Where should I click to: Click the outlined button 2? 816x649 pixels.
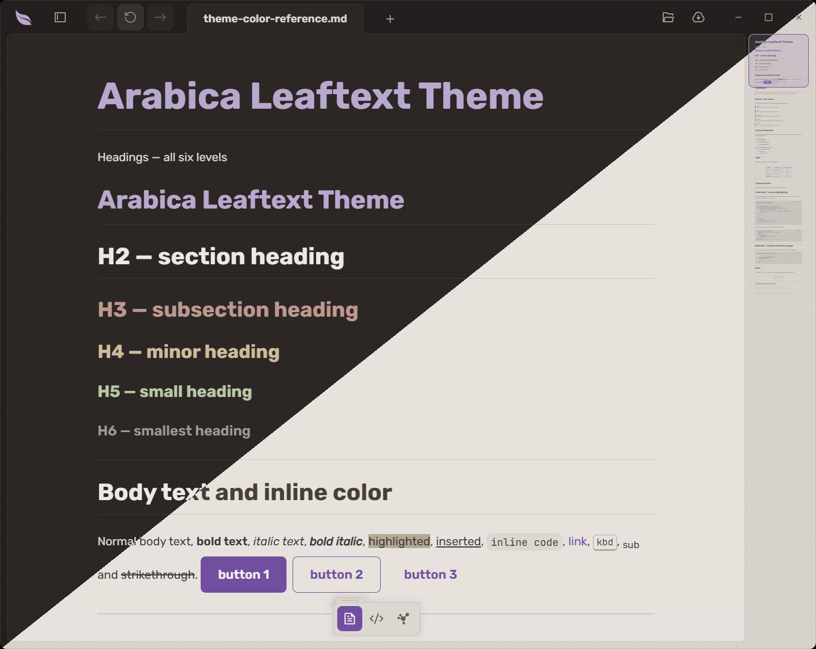337,574
